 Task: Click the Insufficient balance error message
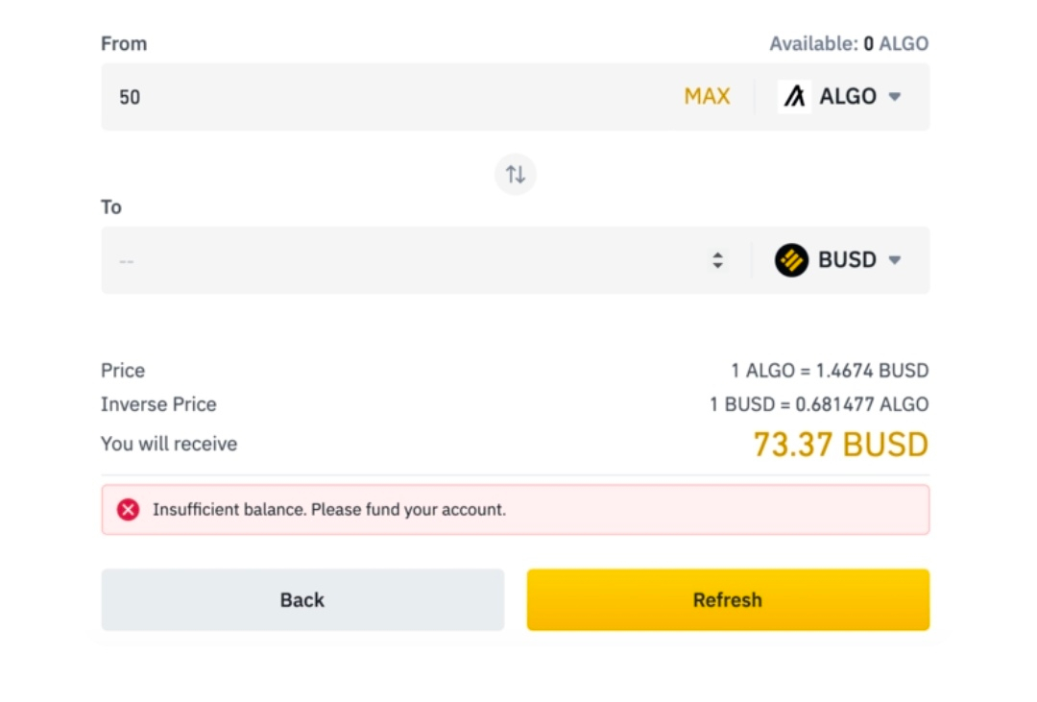(x=329, y=510)
